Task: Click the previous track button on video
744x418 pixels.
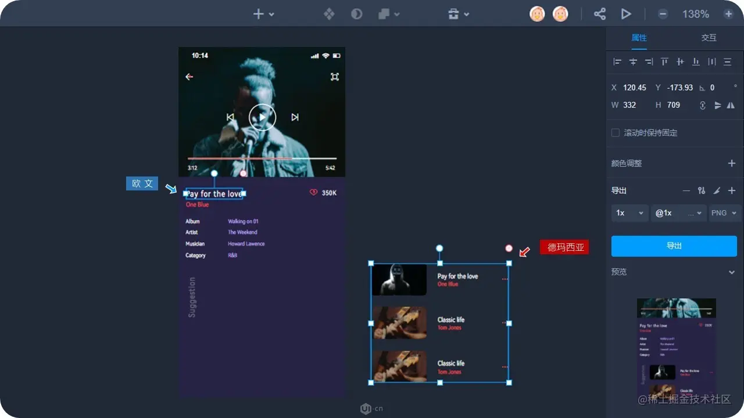Action: click(230, 117)
